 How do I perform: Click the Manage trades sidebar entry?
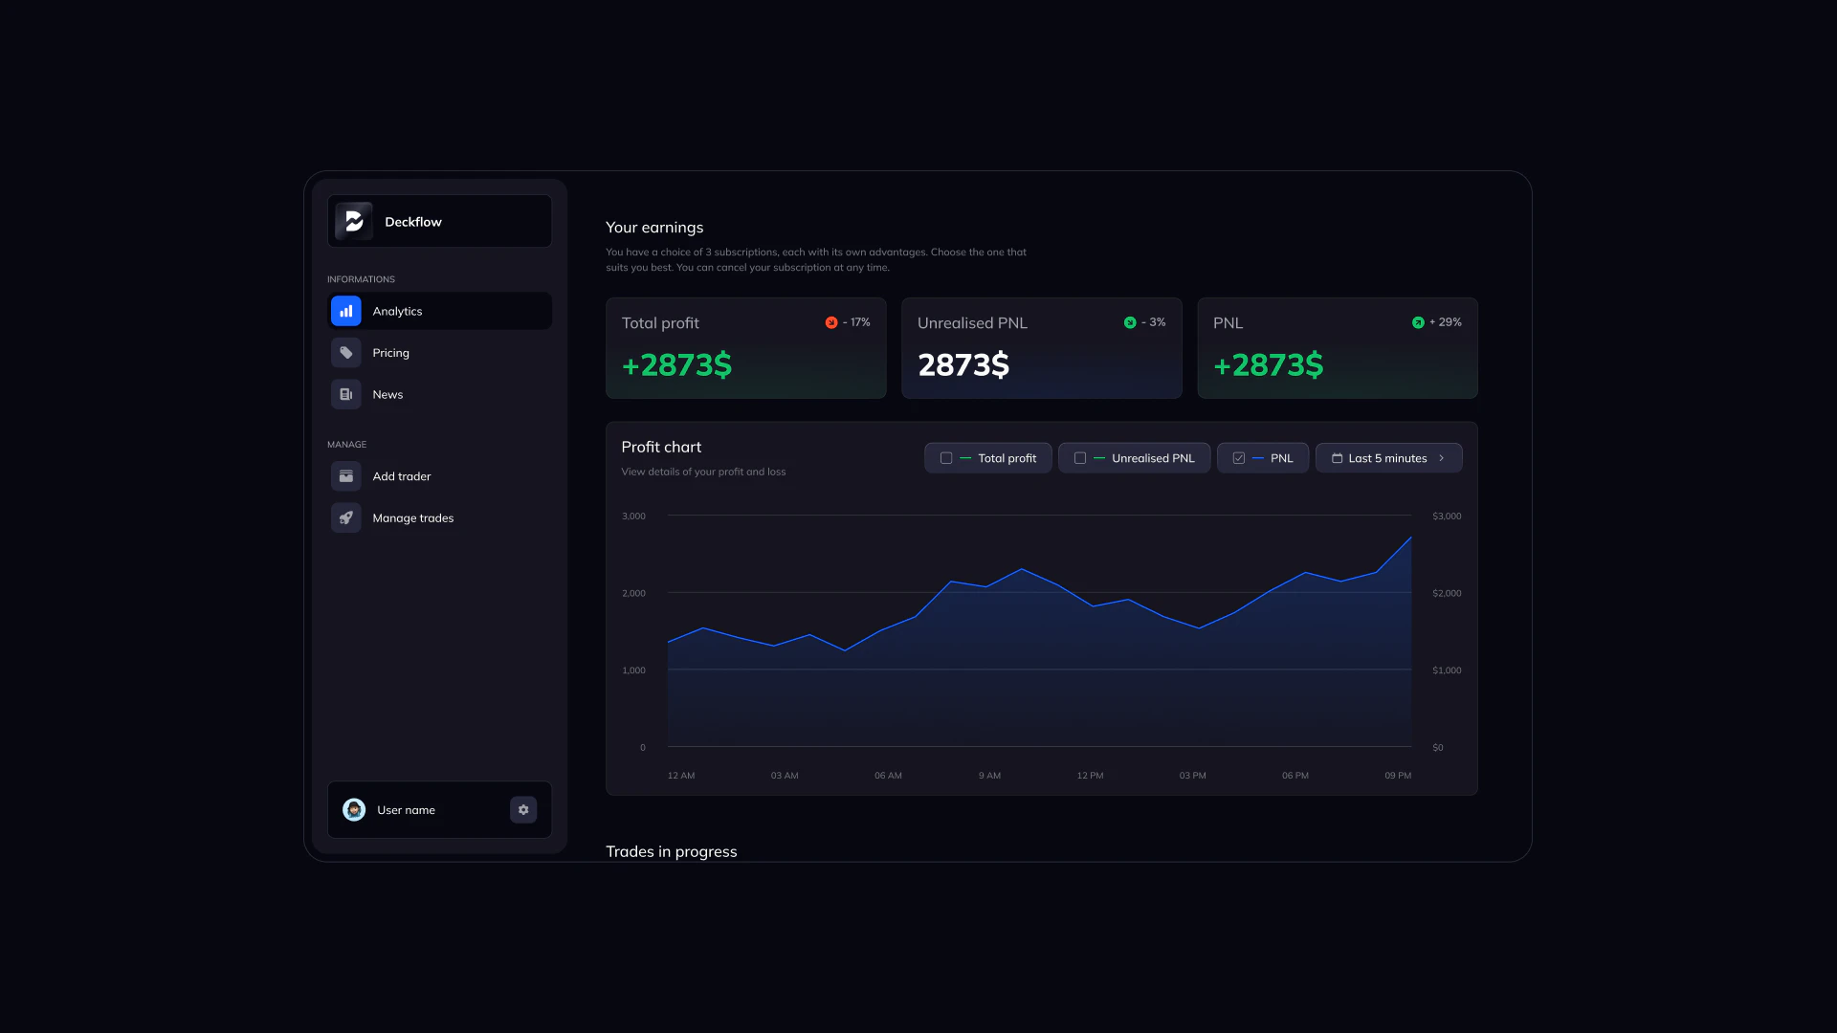pyautogui.click(x=412, y=517)
